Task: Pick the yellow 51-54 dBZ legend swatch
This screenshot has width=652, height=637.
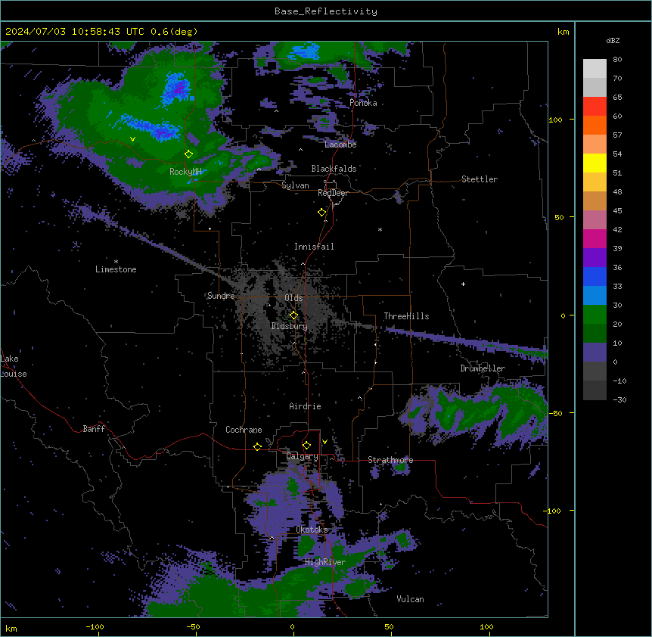Action: click(595, 163)
